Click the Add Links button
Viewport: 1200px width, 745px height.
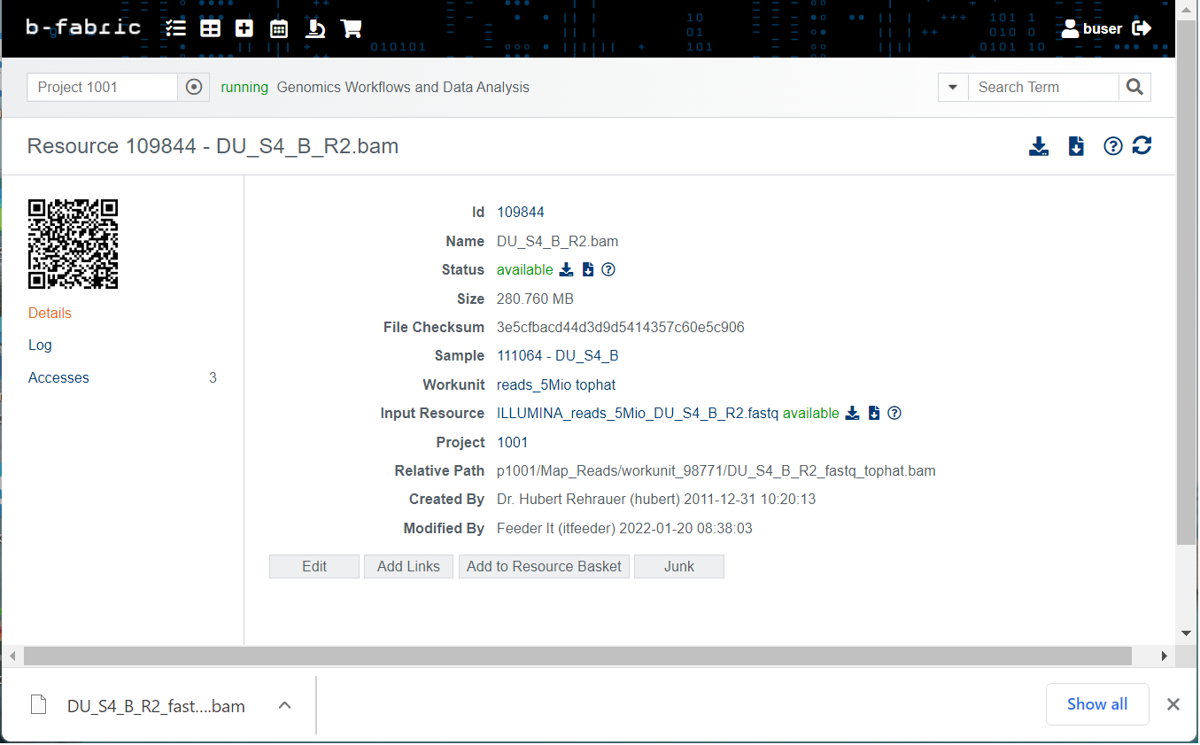pos(408,566)
